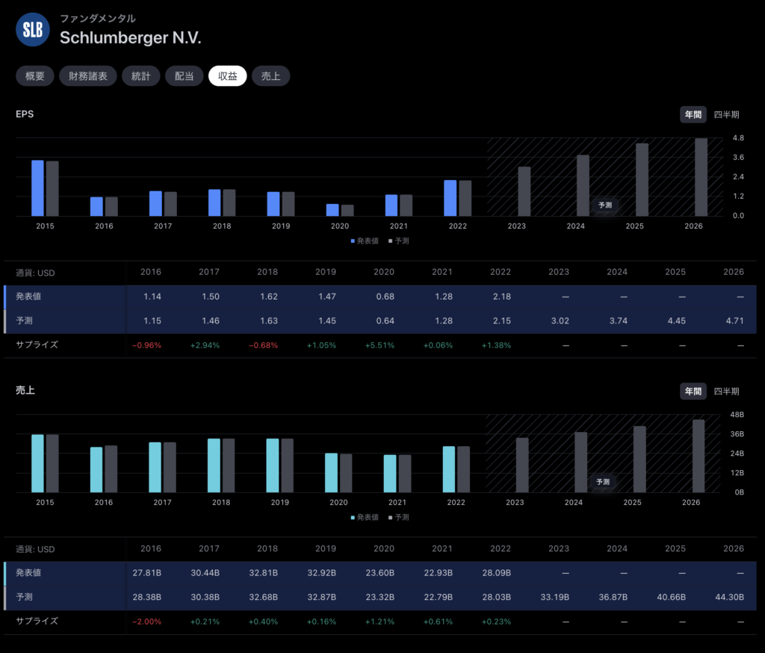765x653 pixels.
Task: Click forecast revenue 33.19B
Action: pyautogui.click(x=555, y=598)
